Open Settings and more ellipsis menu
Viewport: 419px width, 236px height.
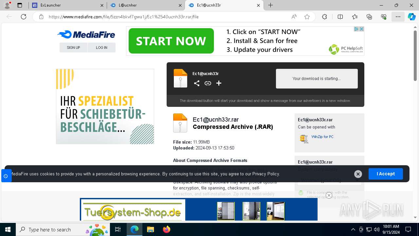point(398,17)
